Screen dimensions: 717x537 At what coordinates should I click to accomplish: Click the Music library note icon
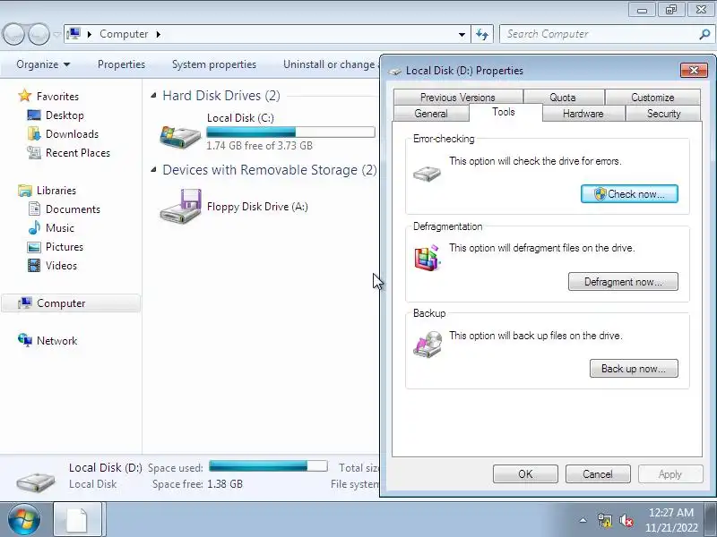click(34, 228)
